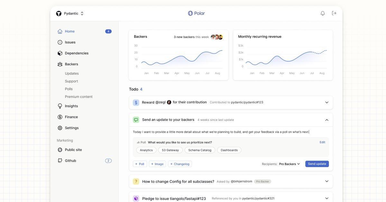Click the @zegl avatar
Viewport: 386px width, 202px height.
click(x=169, y=102)
